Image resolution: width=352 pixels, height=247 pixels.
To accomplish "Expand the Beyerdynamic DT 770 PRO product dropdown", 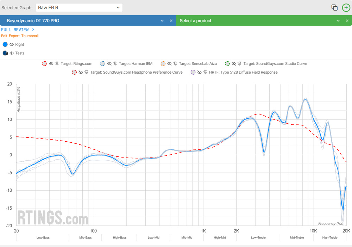I will (x=162, y=21).
